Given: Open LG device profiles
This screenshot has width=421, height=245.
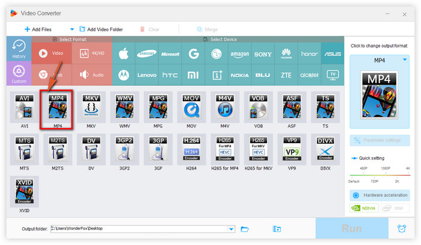Looking at the screenshot, I should coord(217,54).
